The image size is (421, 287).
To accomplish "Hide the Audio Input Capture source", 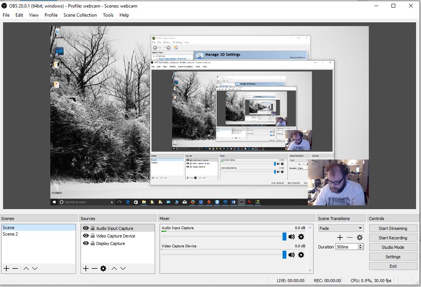I will tap(86, 228).
